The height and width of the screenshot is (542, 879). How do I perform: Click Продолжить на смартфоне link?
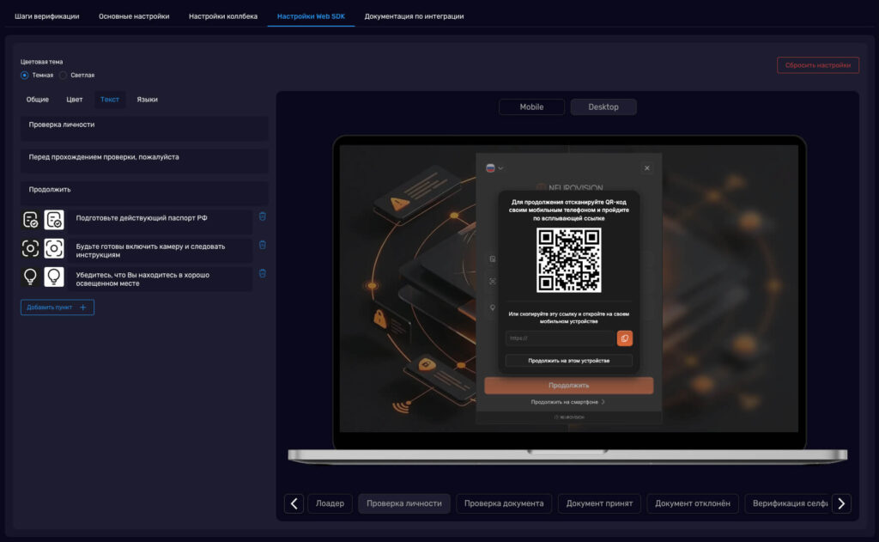click(568, 402)
